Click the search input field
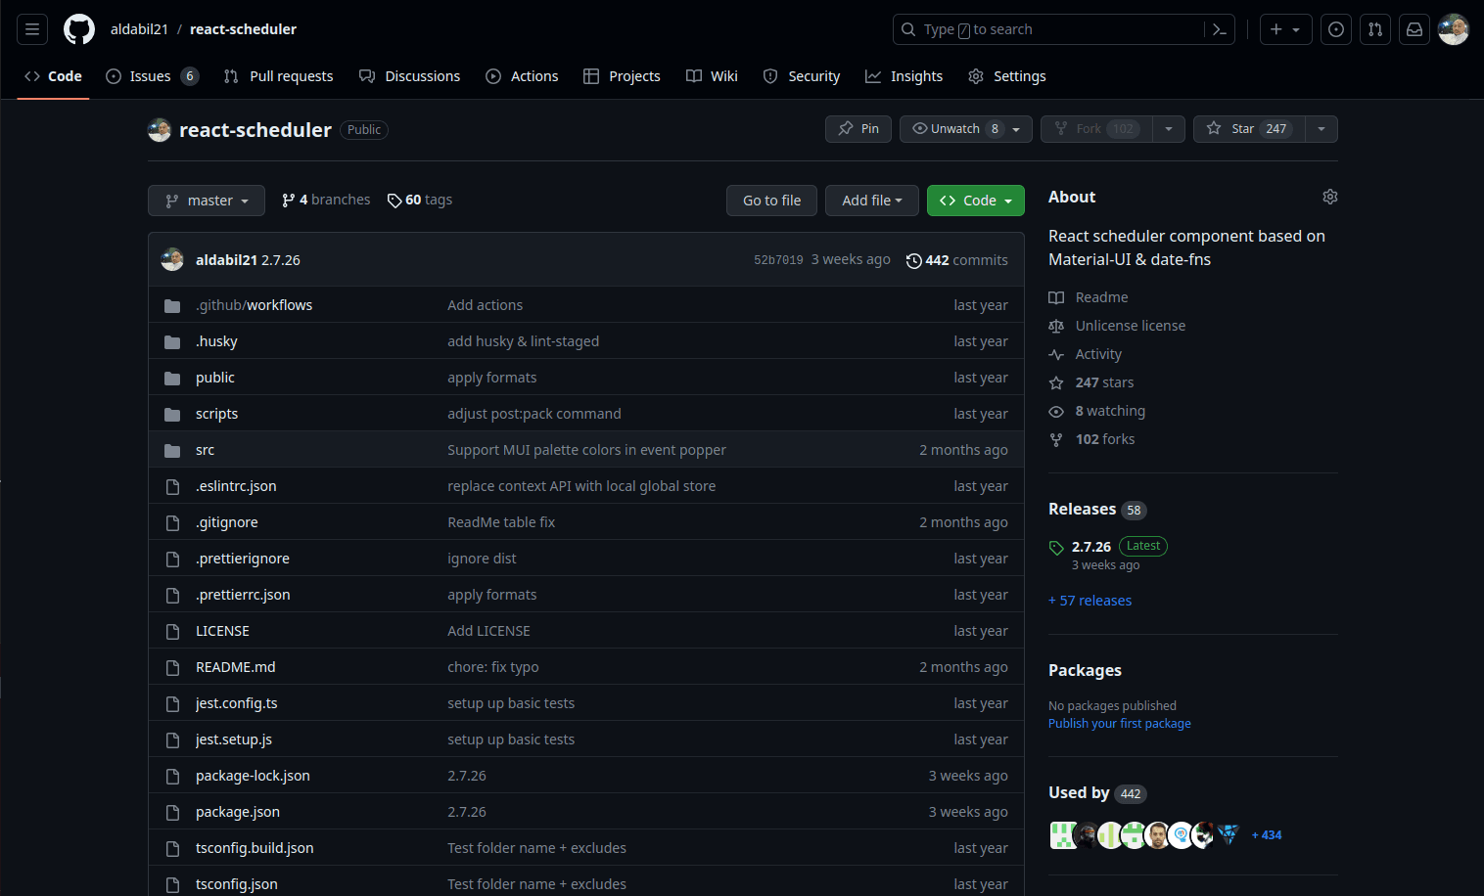Screen dimensions: 1484x896 click(1049, 29)
